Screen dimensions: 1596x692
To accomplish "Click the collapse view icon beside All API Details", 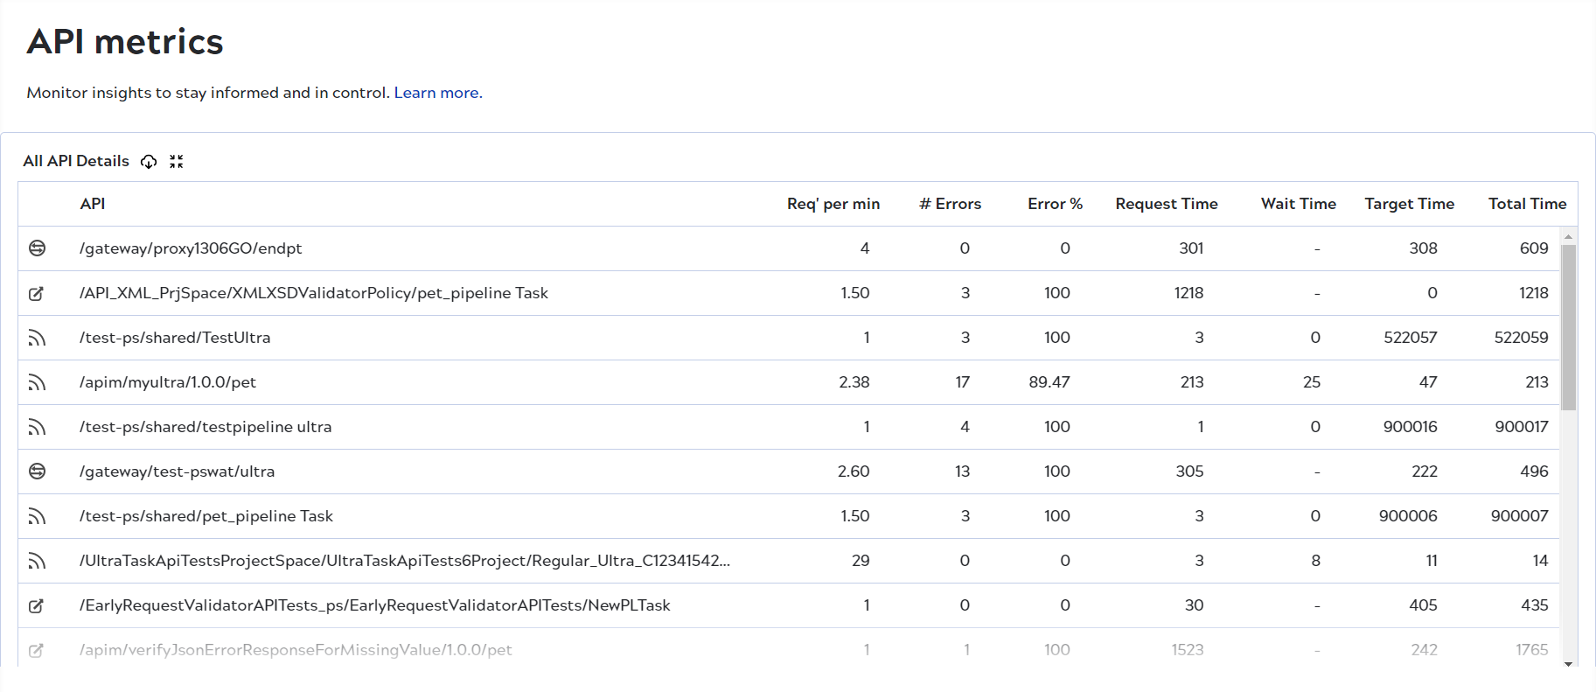I will 177,162.
